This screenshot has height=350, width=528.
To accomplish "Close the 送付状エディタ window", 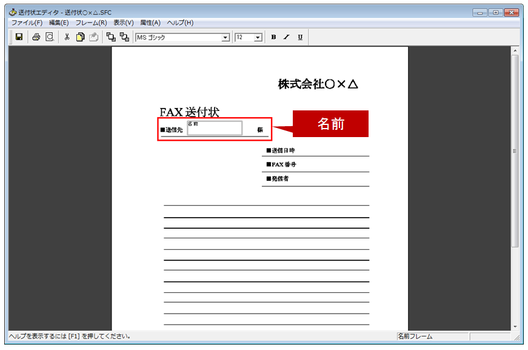I will [x=512, y=13].
